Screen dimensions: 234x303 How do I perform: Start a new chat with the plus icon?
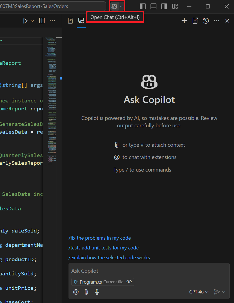(x=184, y=20)
